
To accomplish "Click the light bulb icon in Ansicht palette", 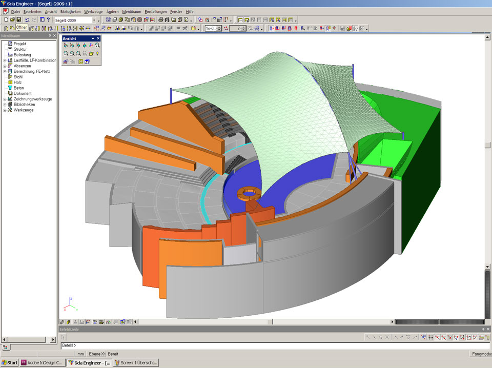I will pos(97,53).
